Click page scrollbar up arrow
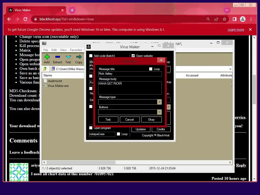Viewport: 260px width, 195px height. [x=254, y=38]
